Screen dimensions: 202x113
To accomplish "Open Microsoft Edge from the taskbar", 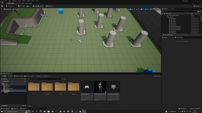I will [x=41, y=111].
